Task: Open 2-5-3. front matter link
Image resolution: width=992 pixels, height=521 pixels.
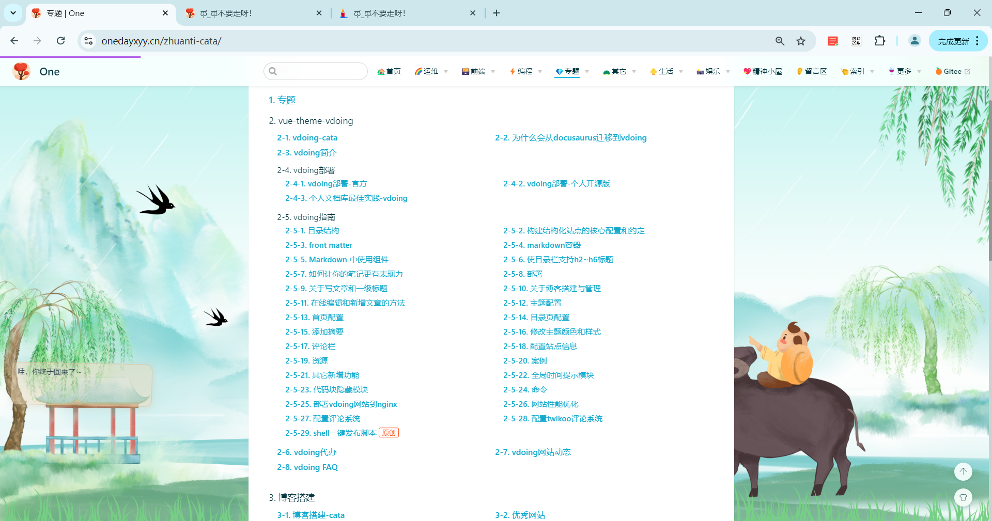Action: coord(319,245)
